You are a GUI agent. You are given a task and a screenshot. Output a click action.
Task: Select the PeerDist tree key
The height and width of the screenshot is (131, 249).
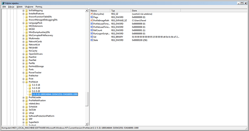point(32,57)
